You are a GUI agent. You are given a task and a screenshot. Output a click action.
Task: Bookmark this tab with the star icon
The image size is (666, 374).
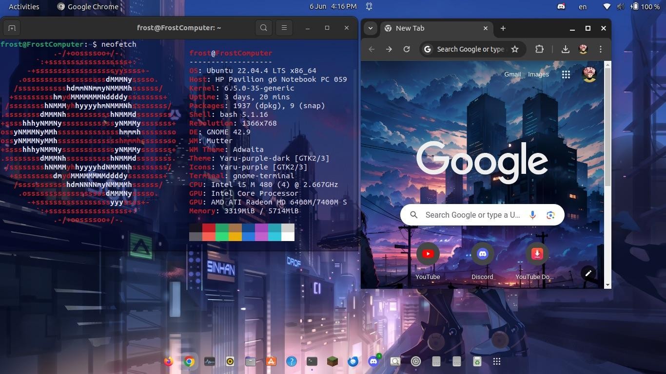[515, 49]
